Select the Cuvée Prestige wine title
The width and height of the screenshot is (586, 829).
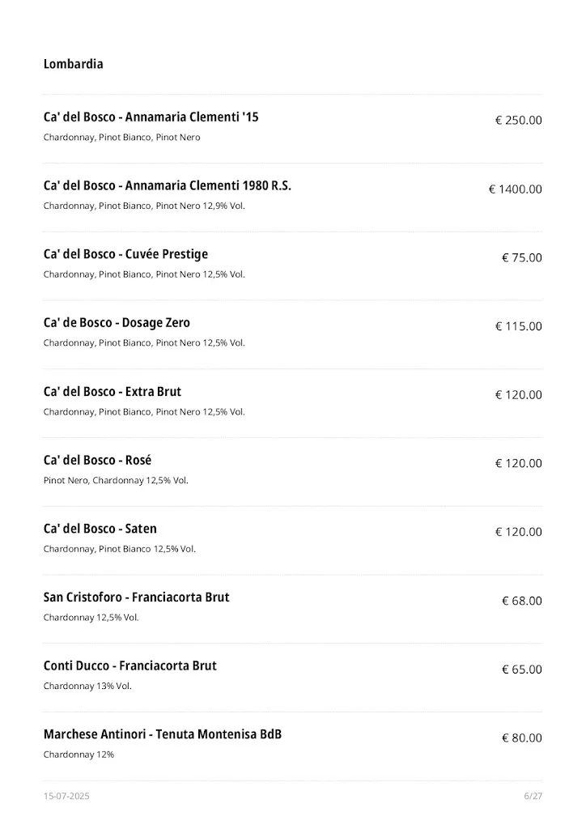click(125, 255)
